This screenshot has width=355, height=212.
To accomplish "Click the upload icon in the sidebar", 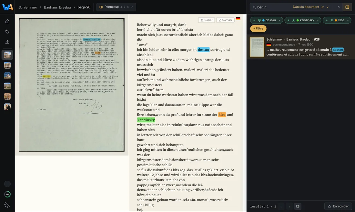I will pyautogui.click(x=7, y=42).
